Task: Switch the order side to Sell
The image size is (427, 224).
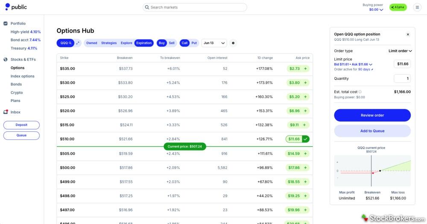Action: (172, 43)
